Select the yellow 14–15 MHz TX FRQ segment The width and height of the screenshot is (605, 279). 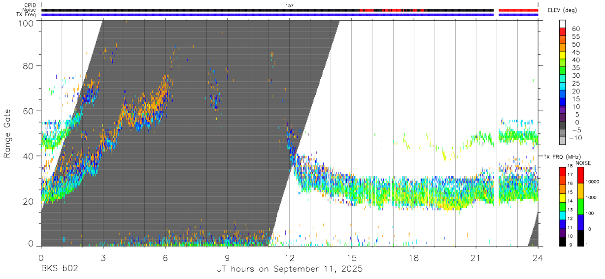563,198
